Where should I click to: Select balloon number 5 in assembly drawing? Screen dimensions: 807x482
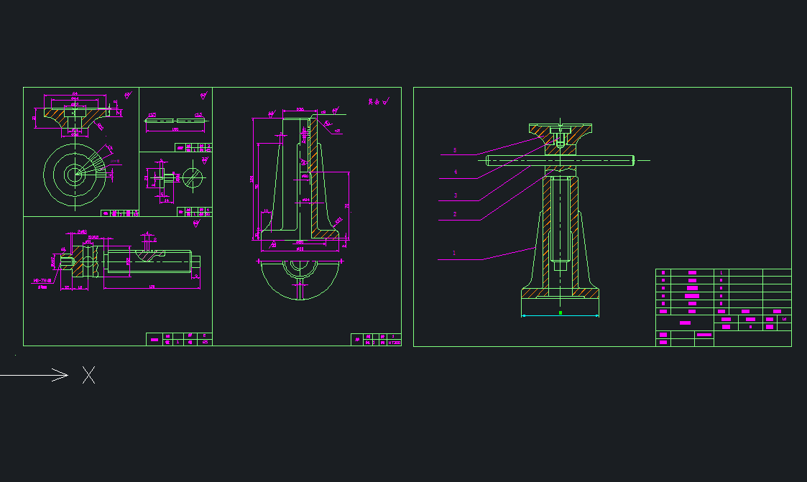[x=454, y=150]
